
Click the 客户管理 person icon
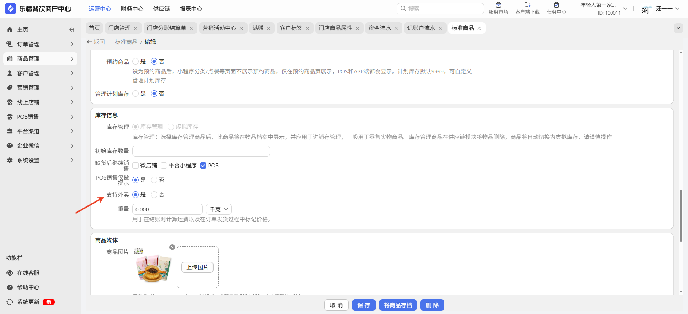pyautogui.click(x=10, y=73)
